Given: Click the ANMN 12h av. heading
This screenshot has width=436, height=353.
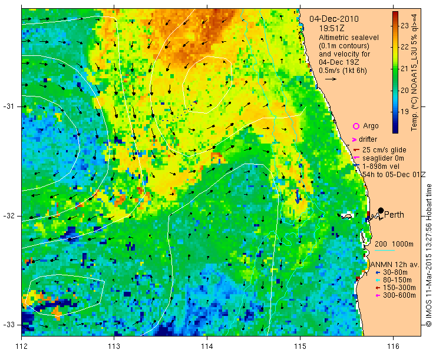Looking at the screenshot, I should (394, 264).
